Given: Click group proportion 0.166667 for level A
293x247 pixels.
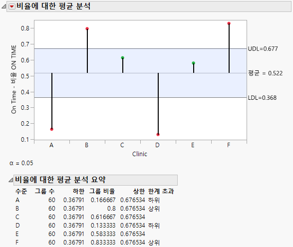Looking at the screenshot, I should pyautogui.click(x=103, y=200).
